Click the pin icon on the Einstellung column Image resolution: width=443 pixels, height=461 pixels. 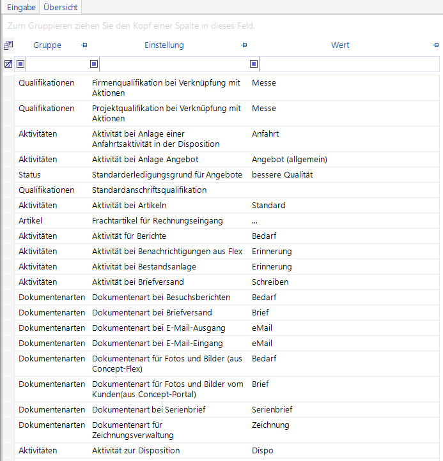(244, 45)
